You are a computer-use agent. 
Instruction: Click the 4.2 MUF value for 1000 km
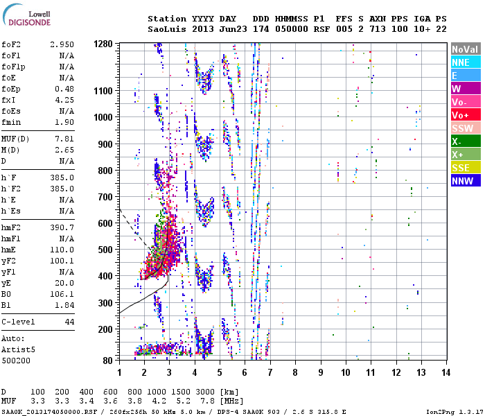(159, 401)
